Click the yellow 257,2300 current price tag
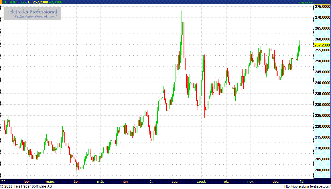 322,45
